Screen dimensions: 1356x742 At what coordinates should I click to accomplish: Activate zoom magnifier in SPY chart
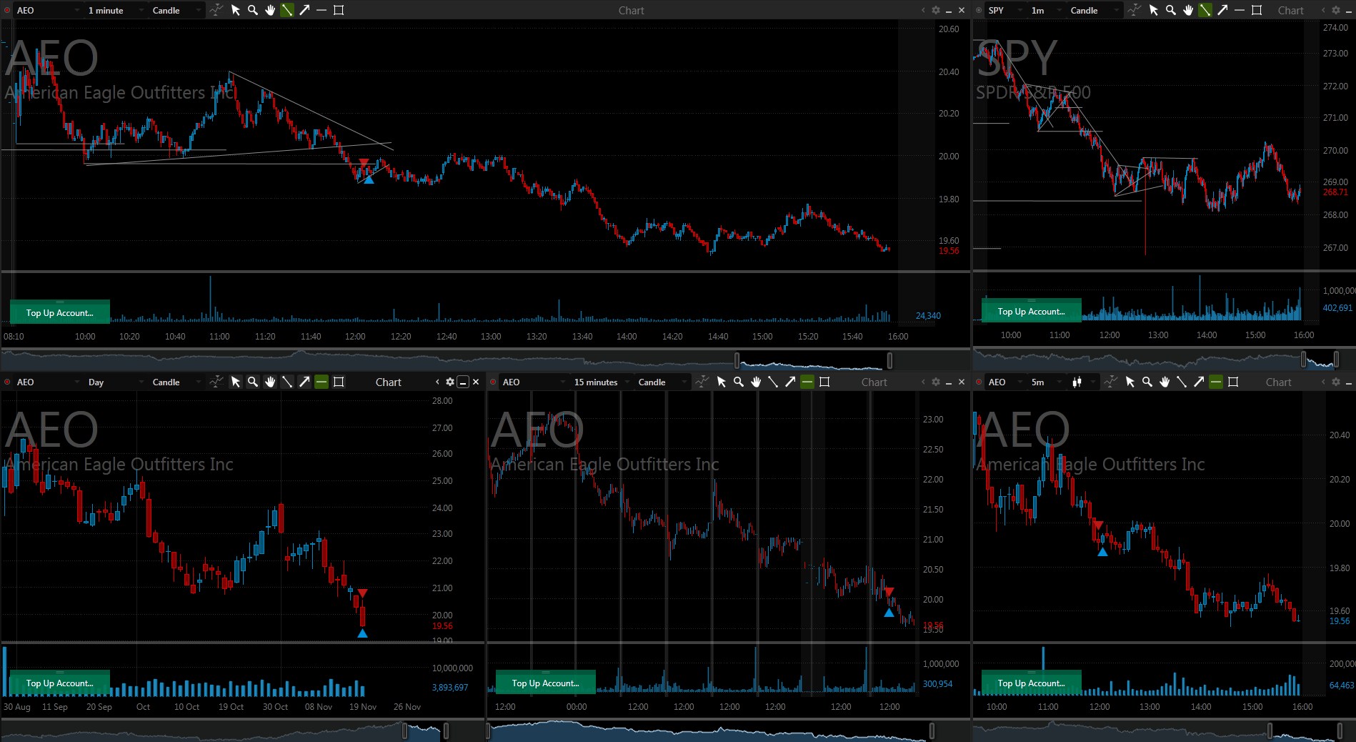[x=1170, y=10]
